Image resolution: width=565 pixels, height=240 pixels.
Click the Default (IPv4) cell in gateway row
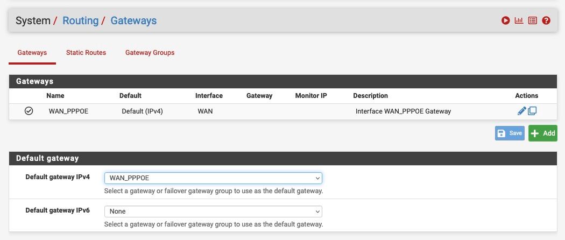[142, 111]
